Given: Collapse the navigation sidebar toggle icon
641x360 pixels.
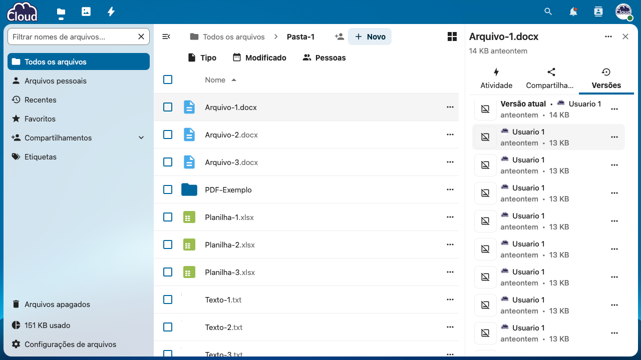Looking at the screenshot, I should [x=167, y=36].
